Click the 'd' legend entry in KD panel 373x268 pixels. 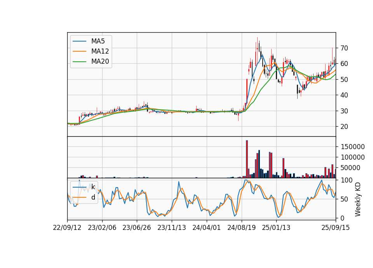coord(93,197)
